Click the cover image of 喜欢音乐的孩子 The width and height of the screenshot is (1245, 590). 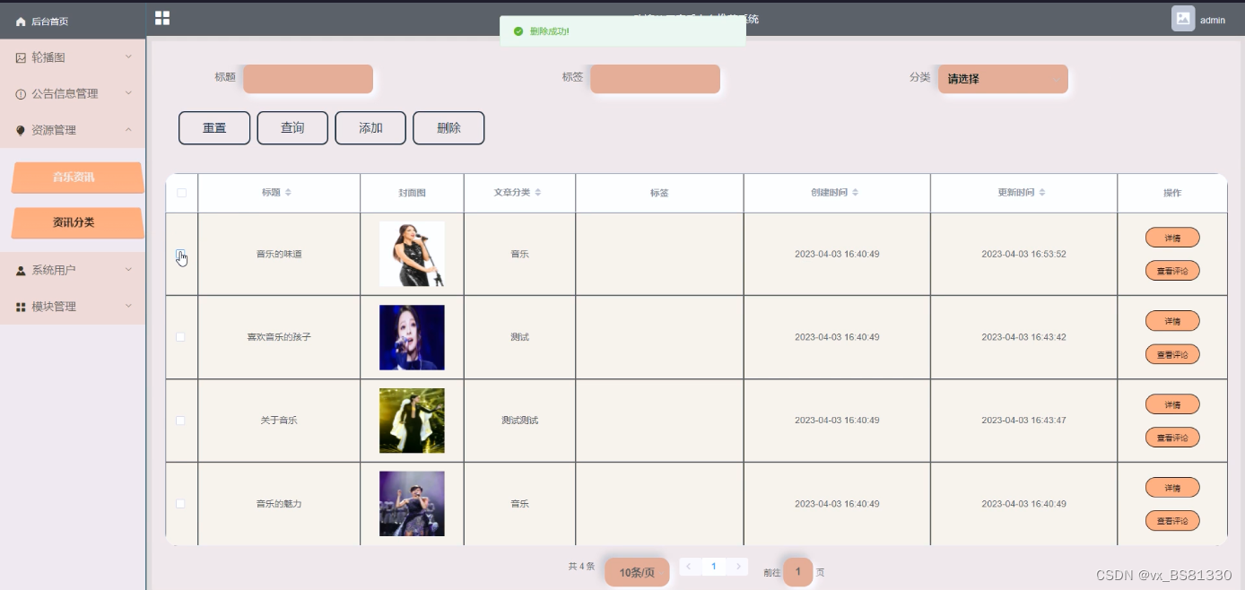click(412, 337)
